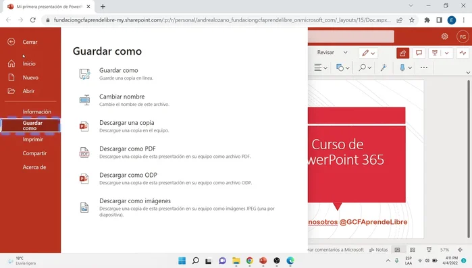Click the vertical slide scrollbar
This screenshot has height=268, width=472.
pos(469,159)
